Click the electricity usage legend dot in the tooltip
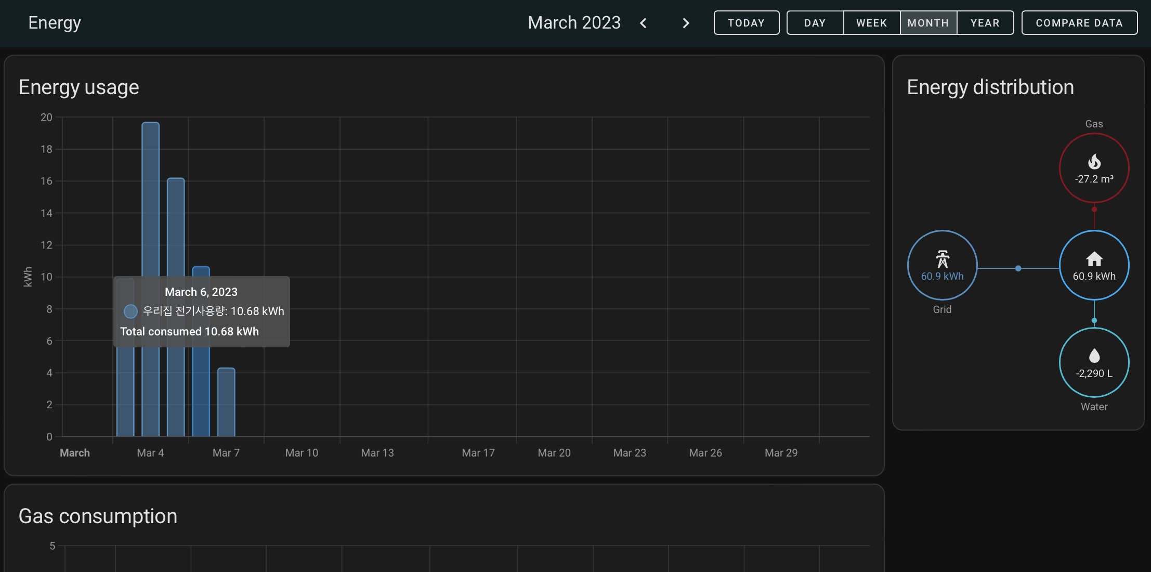 pyautogui.click(x=130, y=311)
